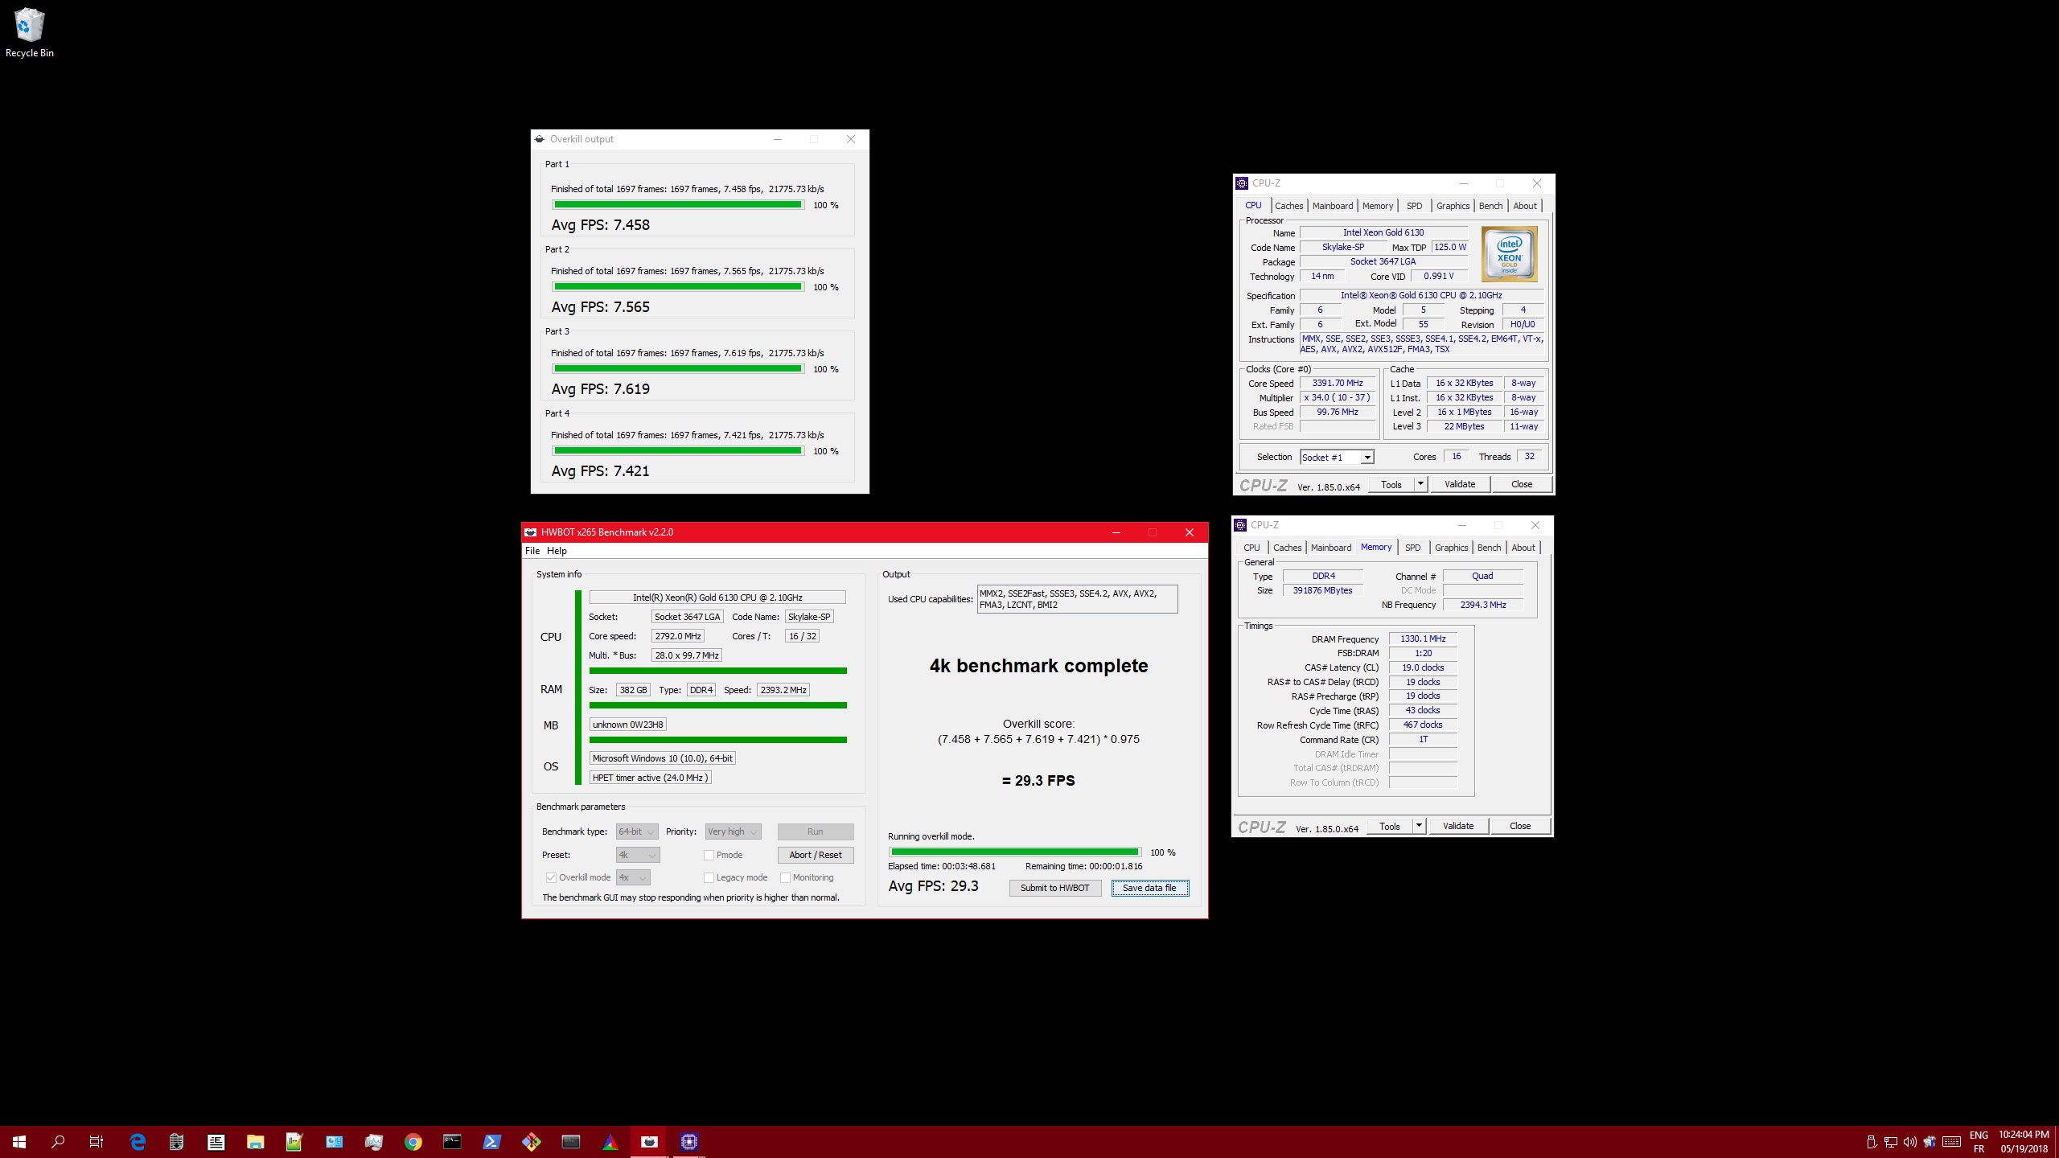Toggle the Overkill mode checkbox

[551, 877]
